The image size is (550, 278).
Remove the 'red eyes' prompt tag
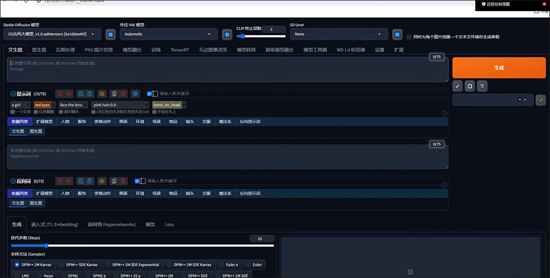[x=53, y=105]
